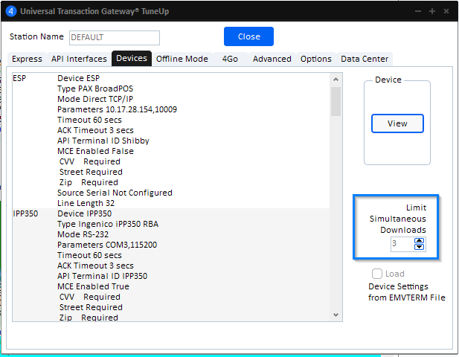Open the Advanced tab

pyautogui.click(x=272, y=59)
